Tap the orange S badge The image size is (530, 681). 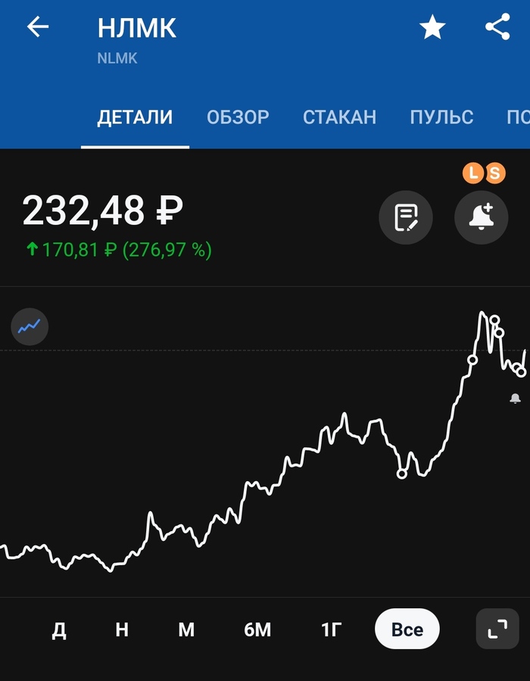pos(494,173)
